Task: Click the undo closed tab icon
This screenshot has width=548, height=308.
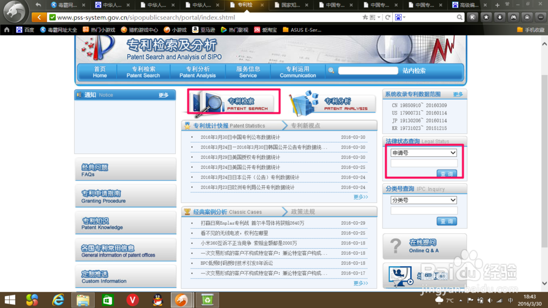Action: pyautogui.click(x=38, y=5)
